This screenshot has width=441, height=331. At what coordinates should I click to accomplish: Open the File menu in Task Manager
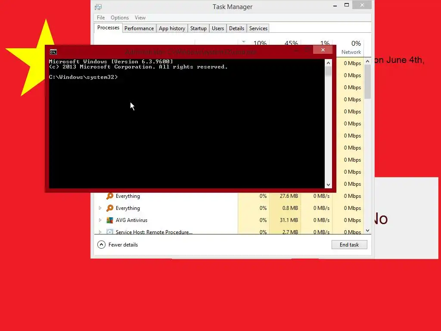click(x=101, y=17)
